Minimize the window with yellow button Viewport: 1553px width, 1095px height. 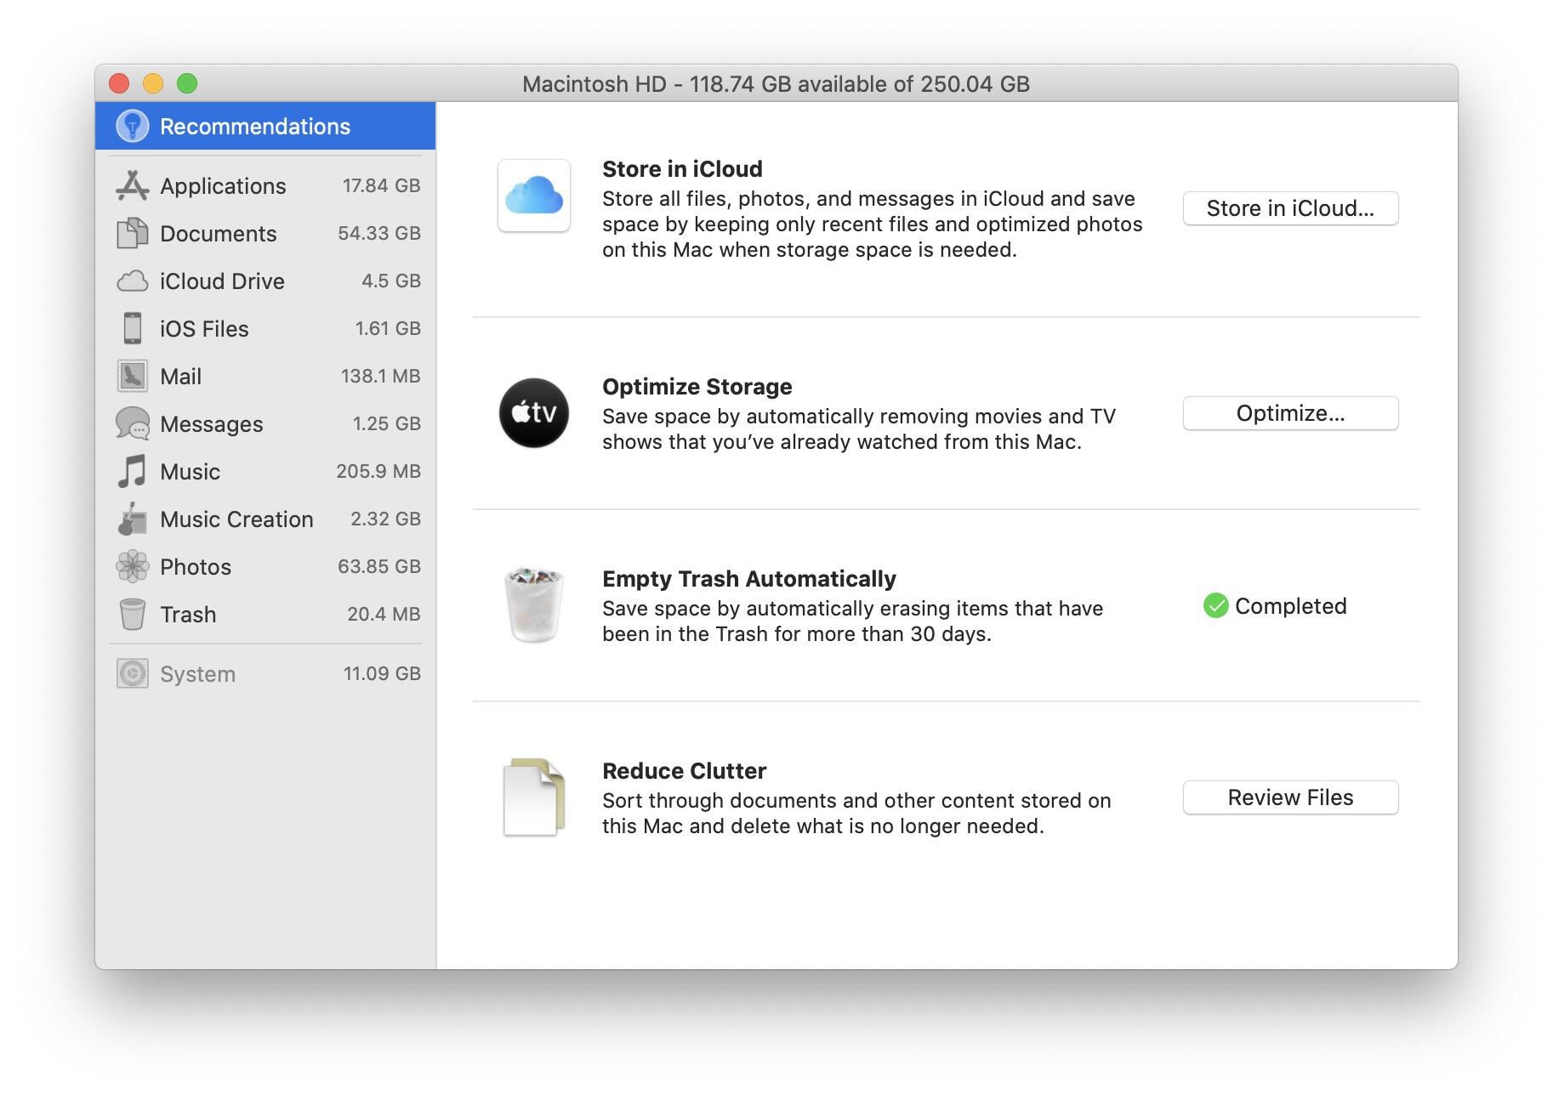(x=153, y=83)
